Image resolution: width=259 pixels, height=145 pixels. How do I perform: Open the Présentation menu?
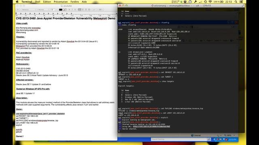tap(61, 2)
